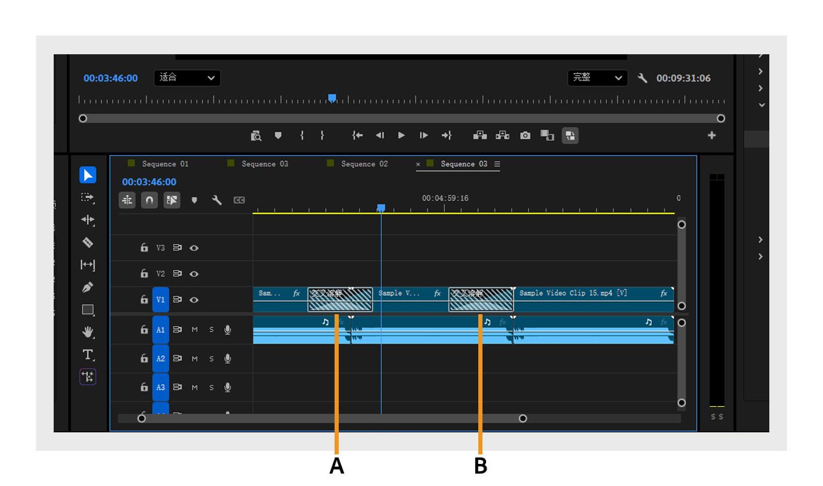Switch to the Hand tool
This screenshot has width=823, height=486.
point(88,332)
